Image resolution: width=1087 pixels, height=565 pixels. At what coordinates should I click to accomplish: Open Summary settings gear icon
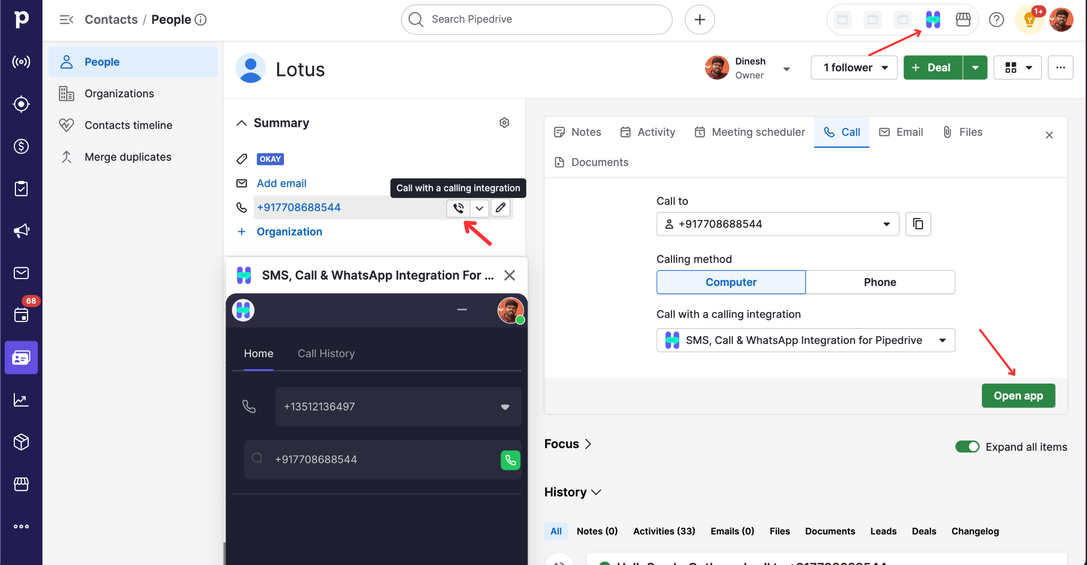click(504, 123)
